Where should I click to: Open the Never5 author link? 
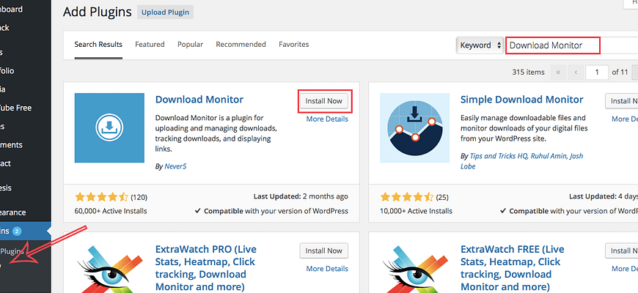coord(175,166)
